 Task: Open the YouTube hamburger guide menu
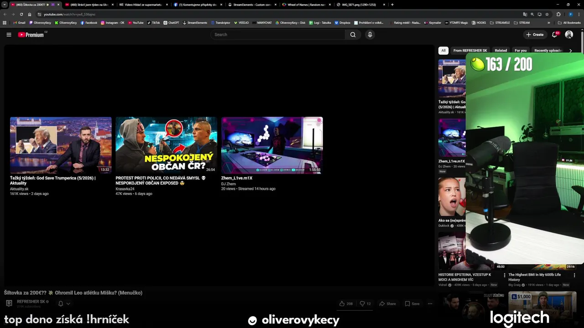click(x=9, y=35)
